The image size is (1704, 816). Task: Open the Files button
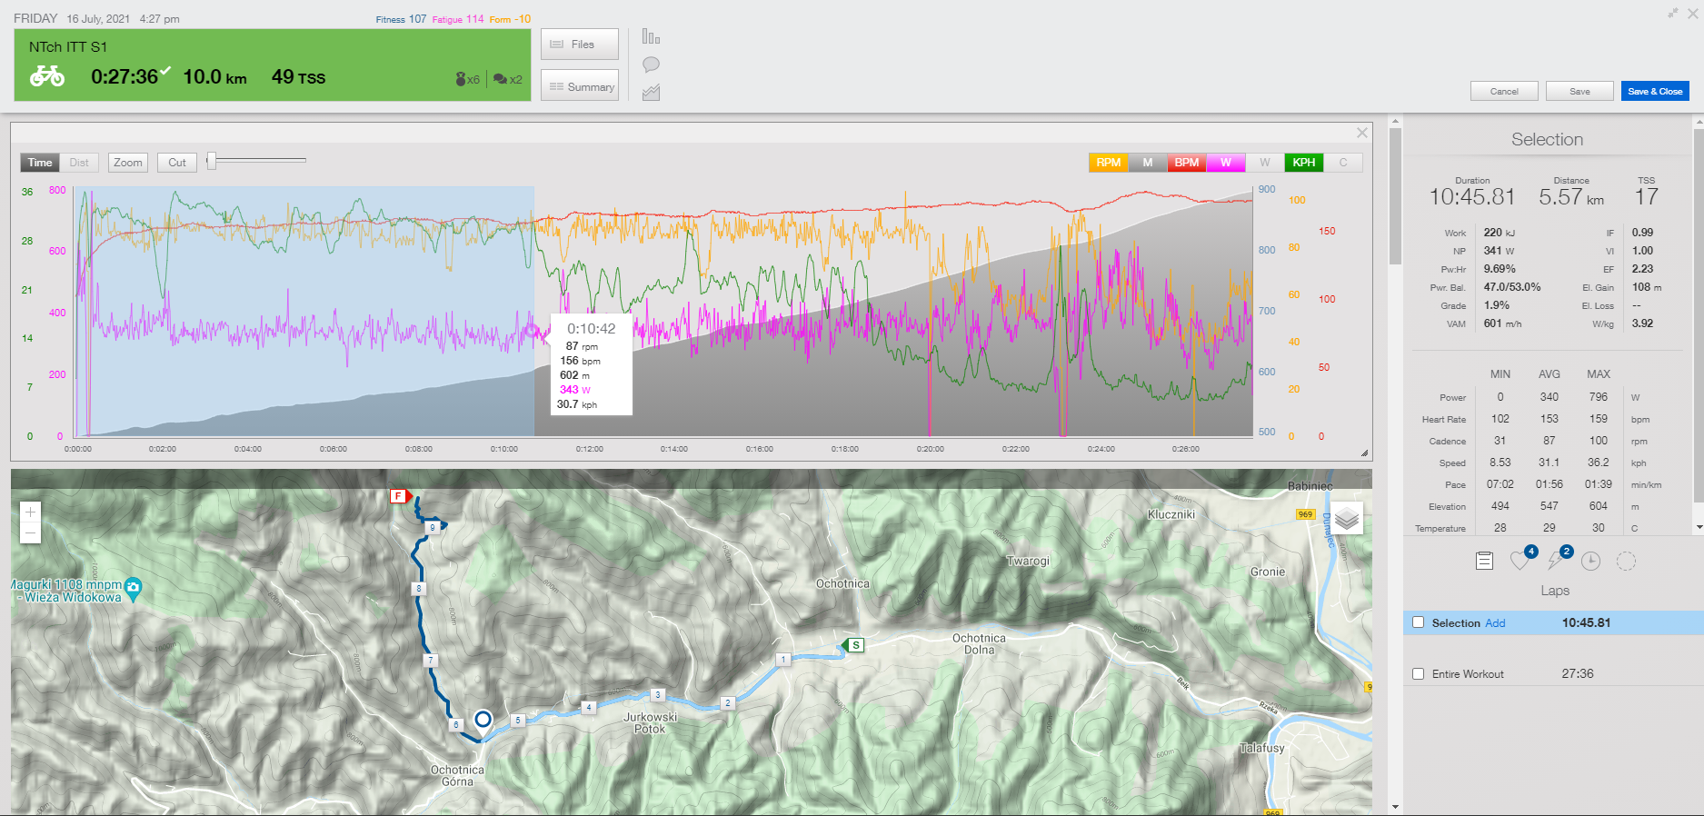point(580,45)
